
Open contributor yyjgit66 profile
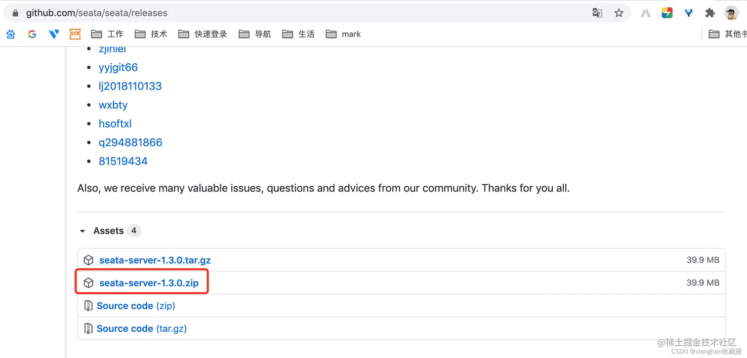pyautogui.click(x=118, y=68)
